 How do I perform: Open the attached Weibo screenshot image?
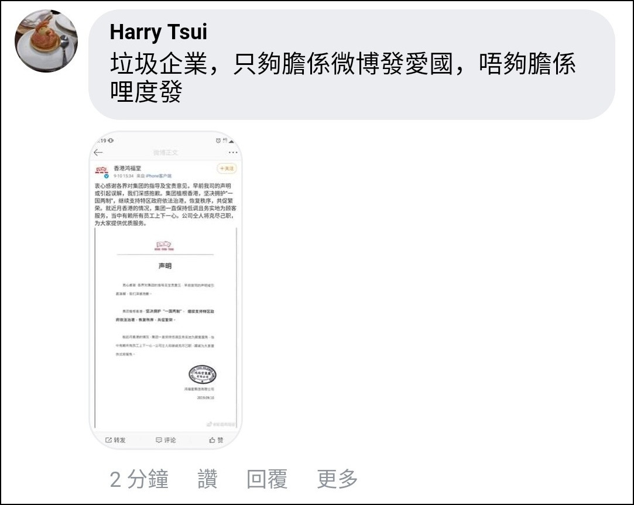click(165, 290)
